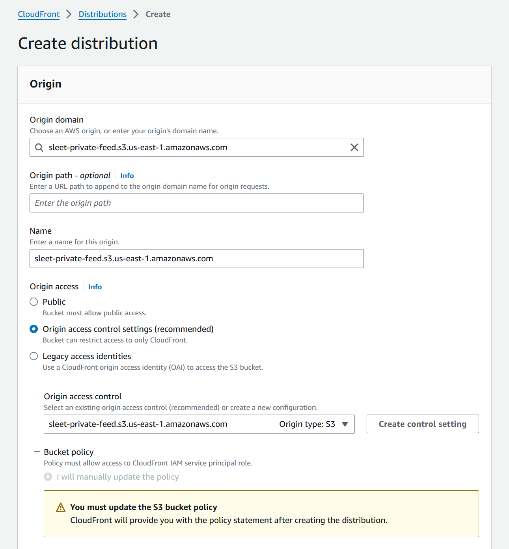
Task: Click the origin Name text field
Action: pos(197,259)
